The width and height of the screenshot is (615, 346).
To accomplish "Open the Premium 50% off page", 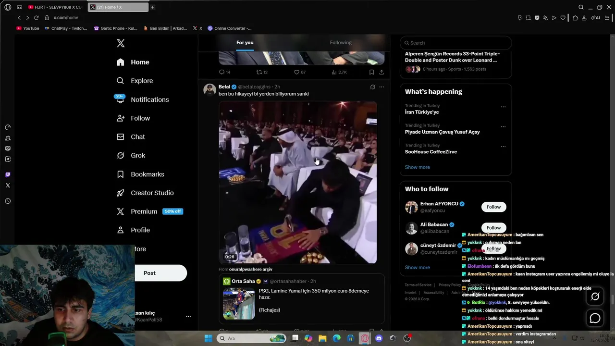I will [x=149, y=211].
